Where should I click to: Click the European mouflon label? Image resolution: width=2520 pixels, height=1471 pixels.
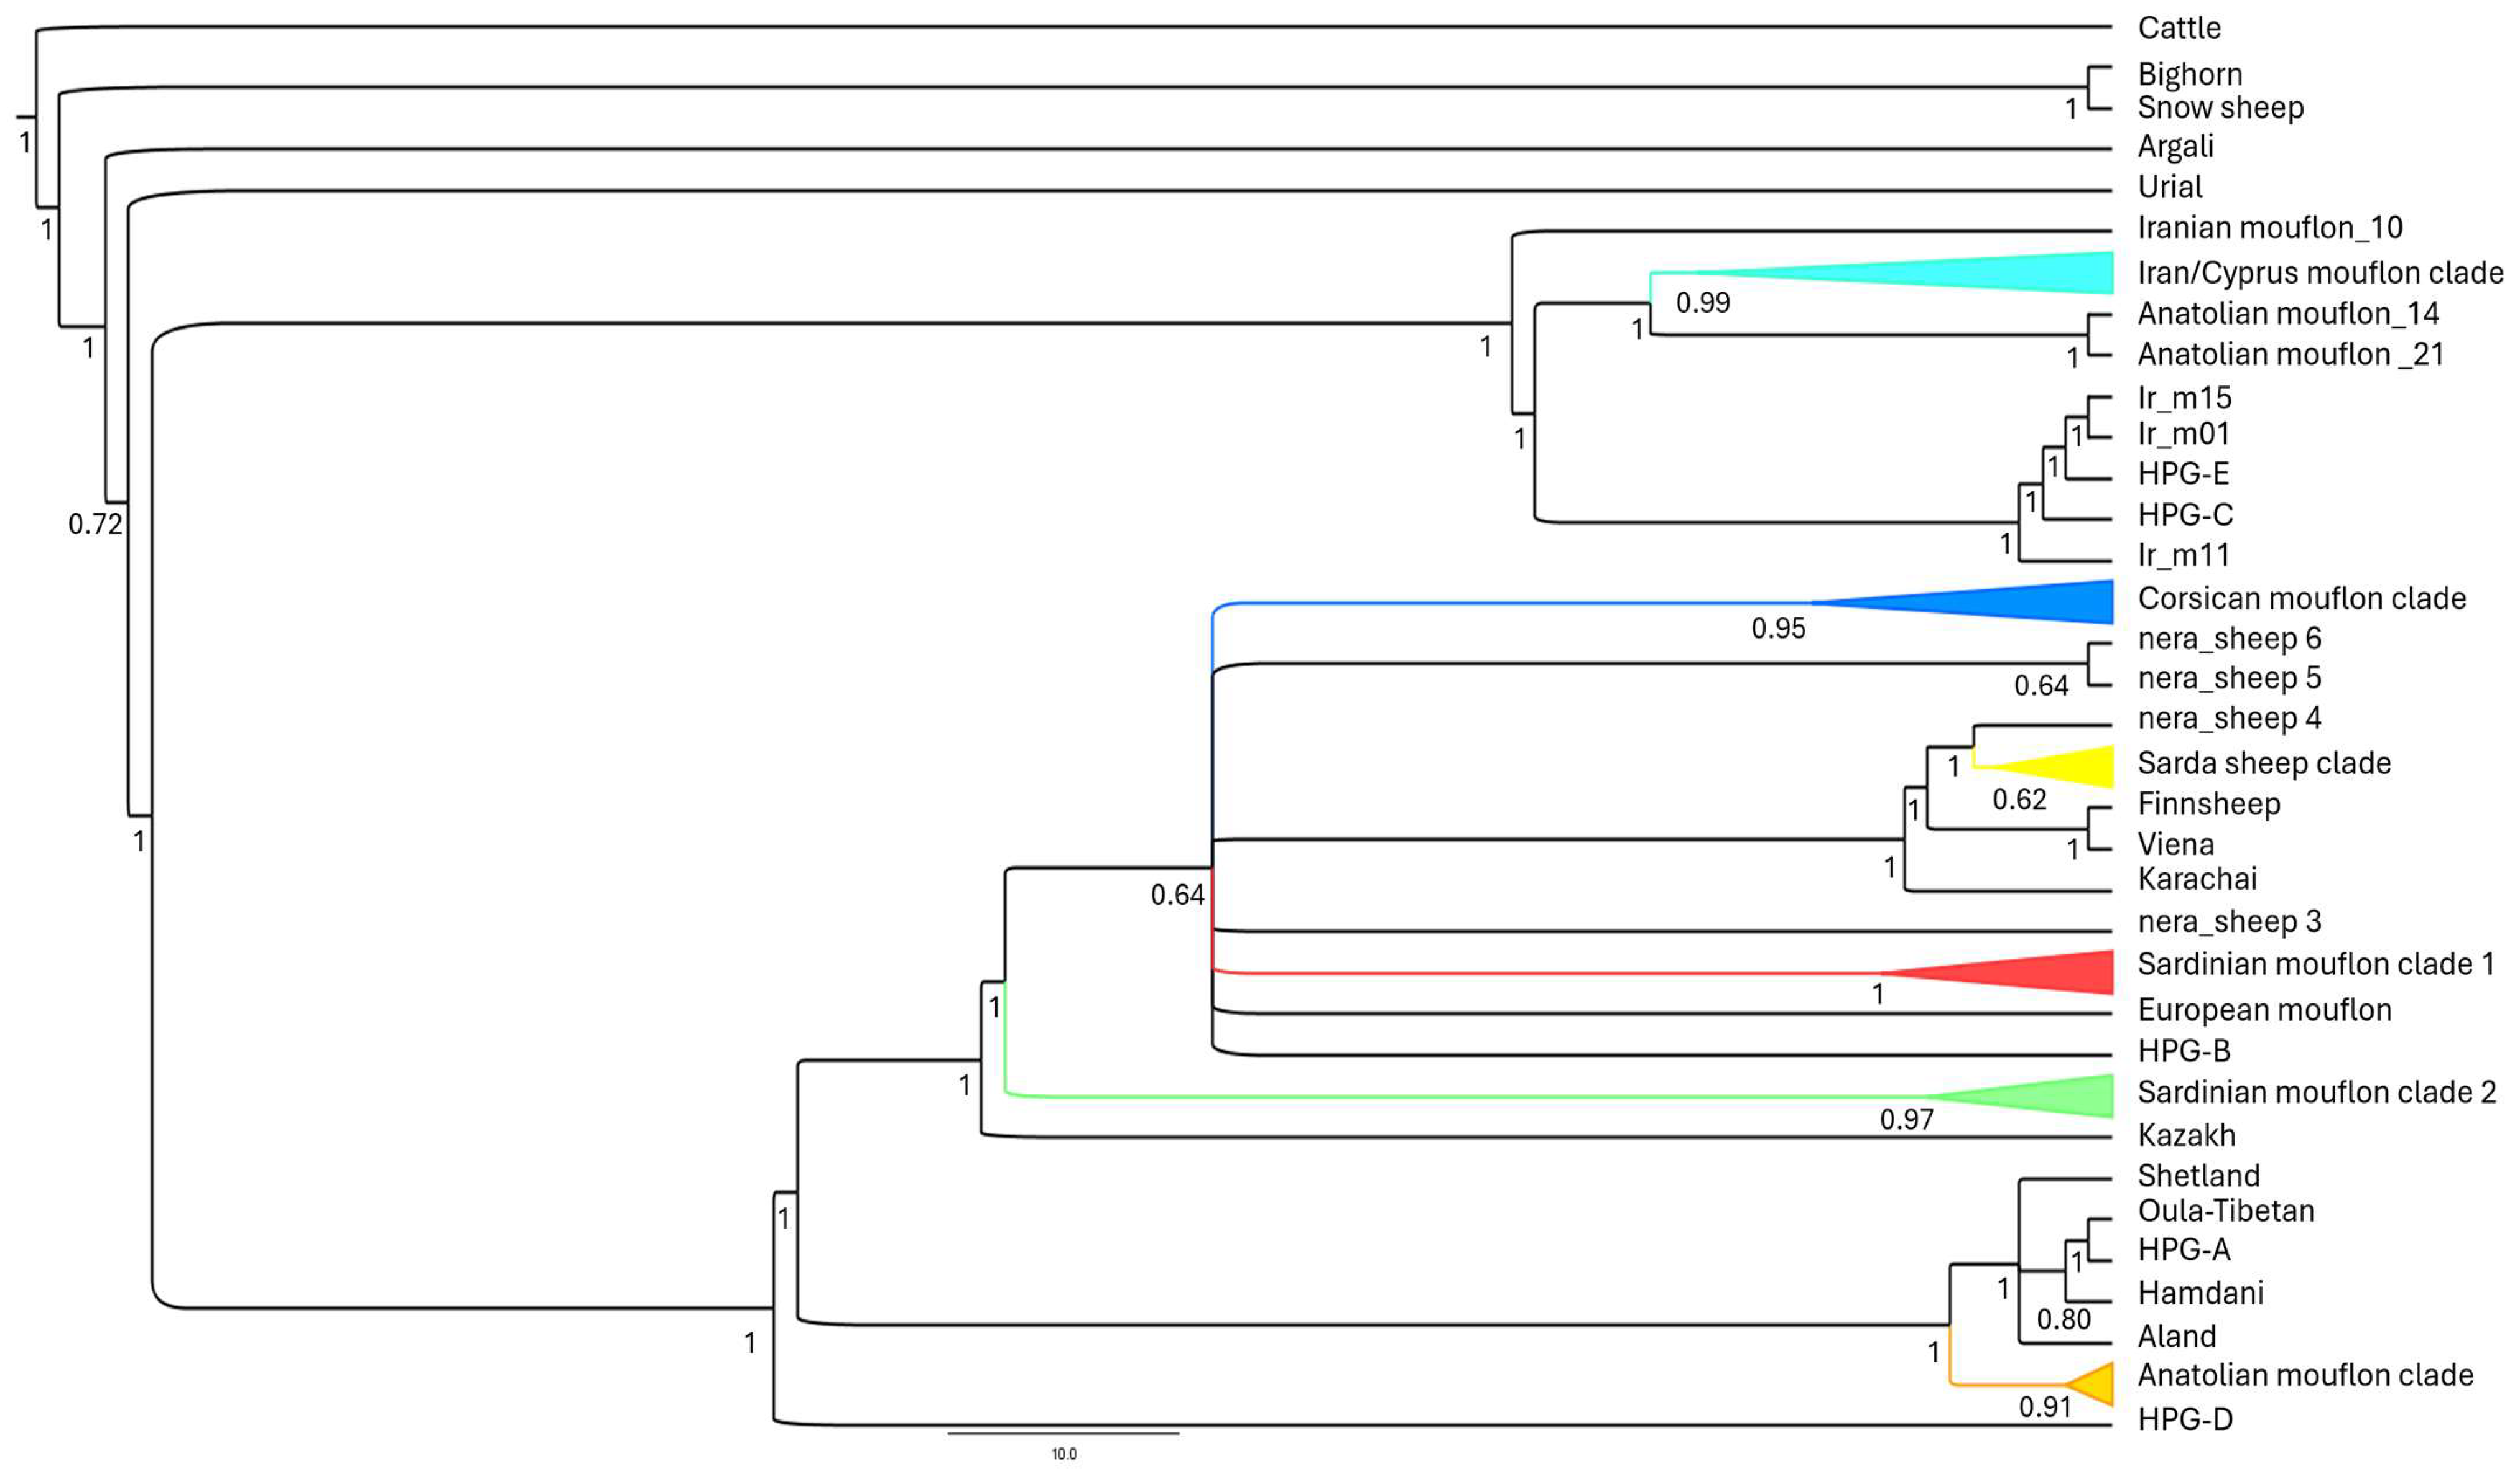[x=2264, y=1010]
